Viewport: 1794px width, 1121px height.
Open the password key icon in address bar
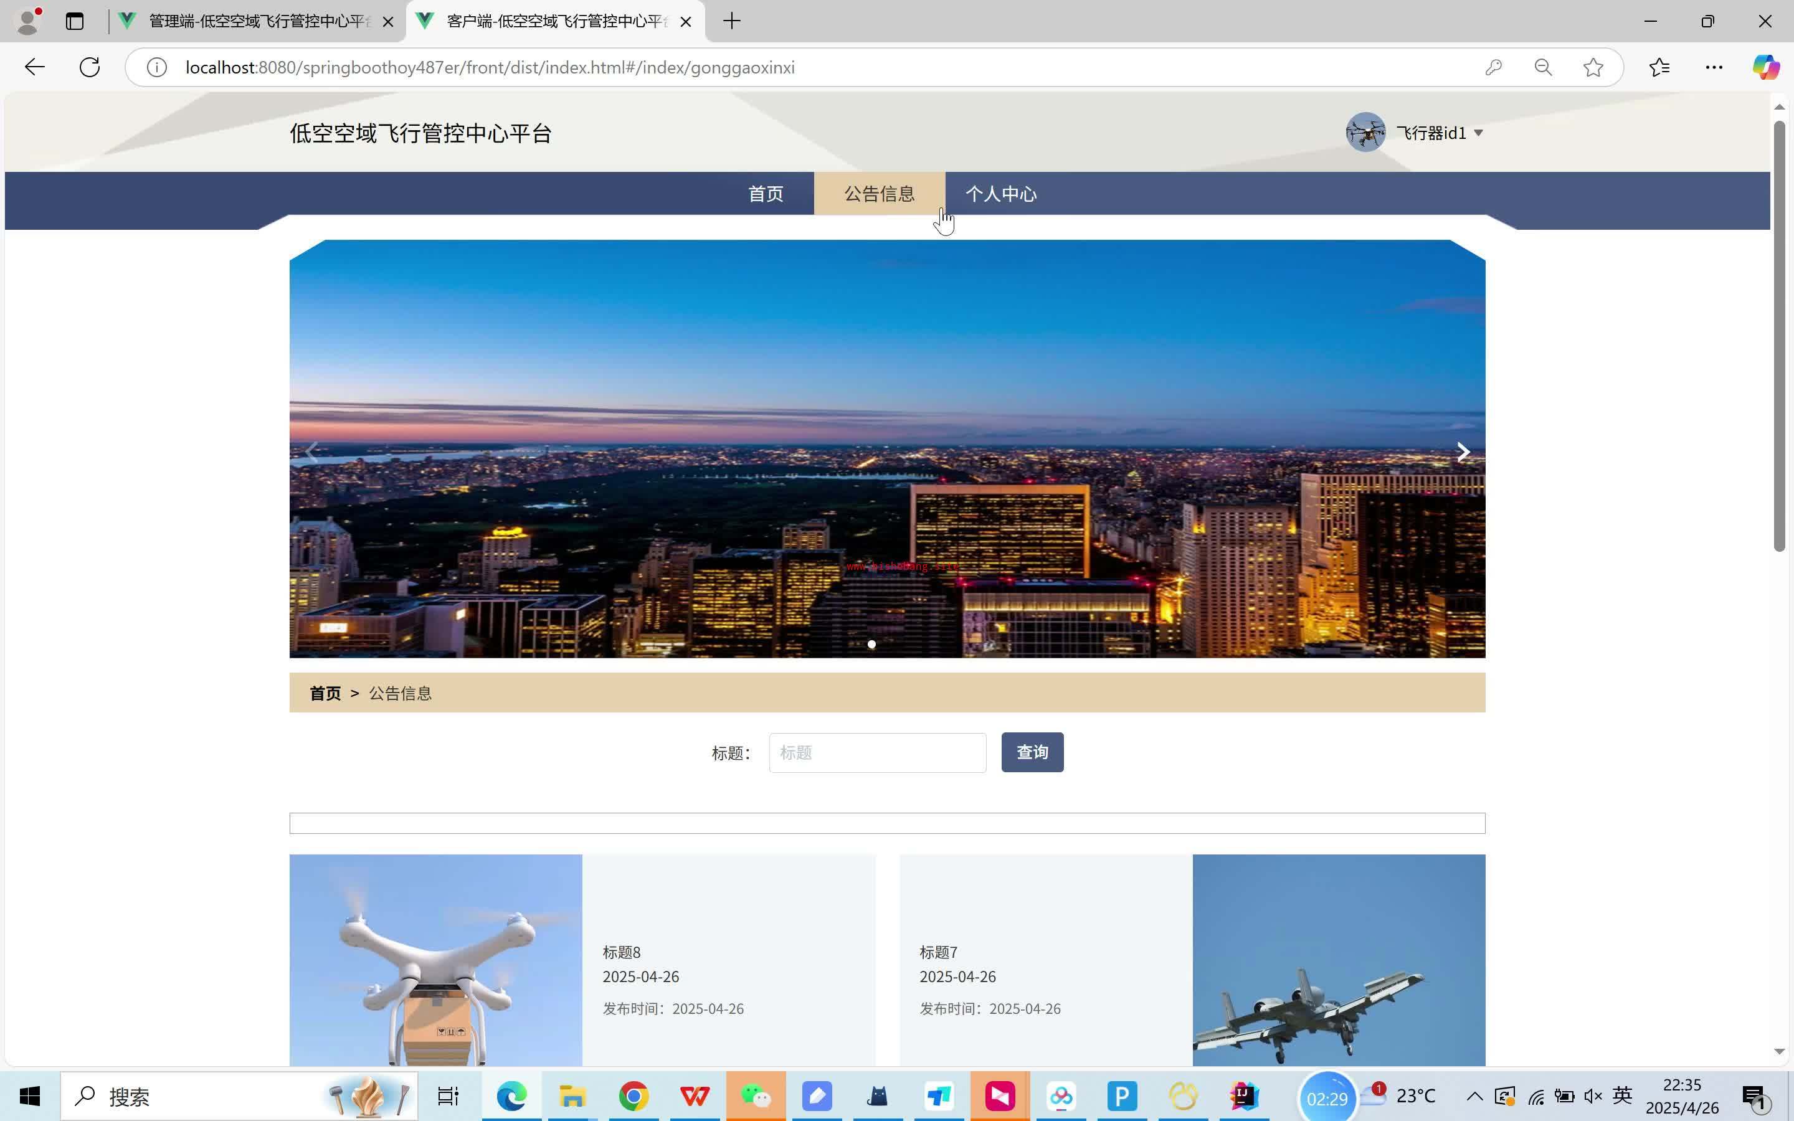coord(1493,67)
